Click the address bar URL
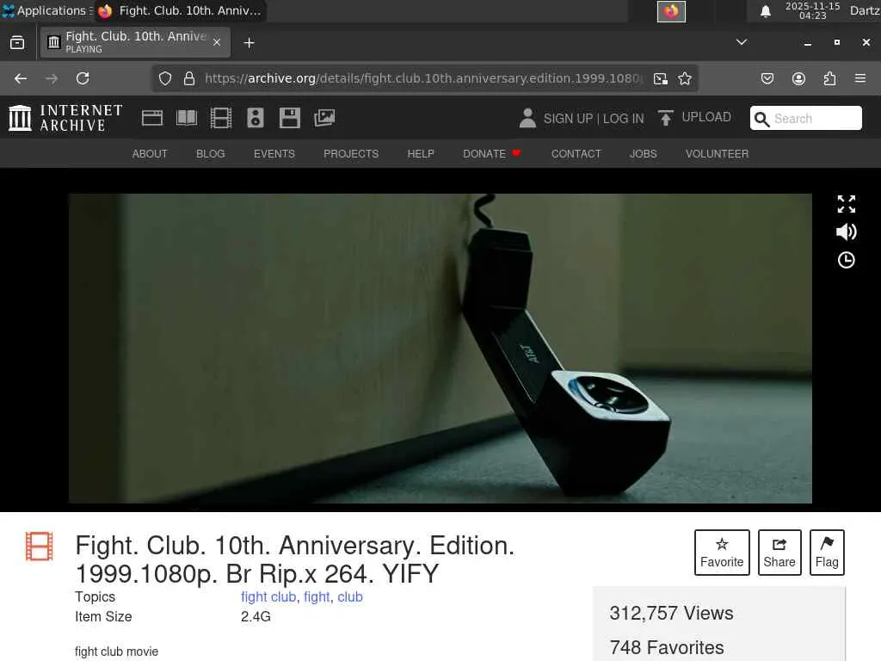Image resolution: width=881 pixels, height=661 pixels. pos(422,78)
